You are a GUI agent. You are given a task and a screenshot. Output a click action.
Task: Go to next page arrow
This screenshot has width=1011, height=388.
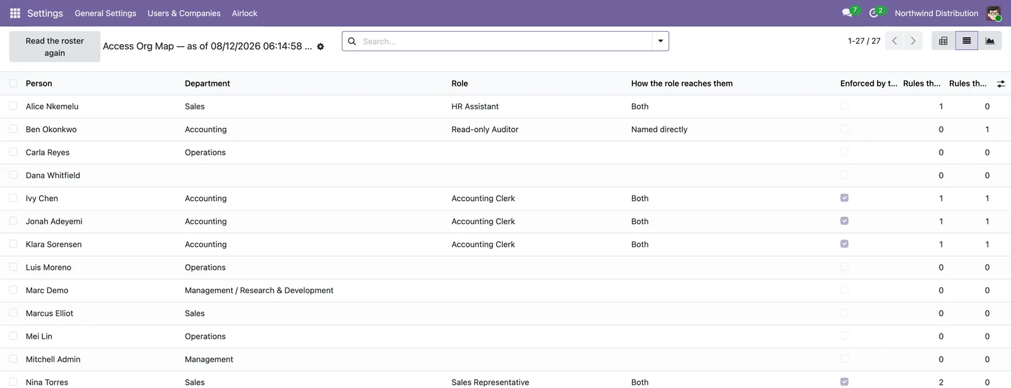click(x=913, y=41)
